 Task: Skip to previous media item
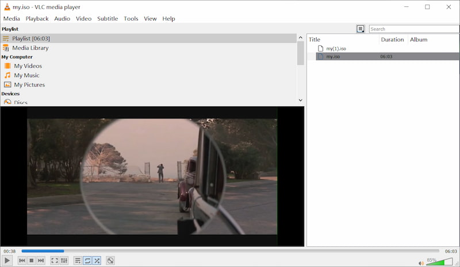[22, 261]
